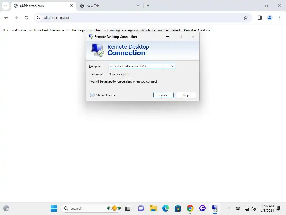
Task: Close the New Tab tab
Action: 138,6
